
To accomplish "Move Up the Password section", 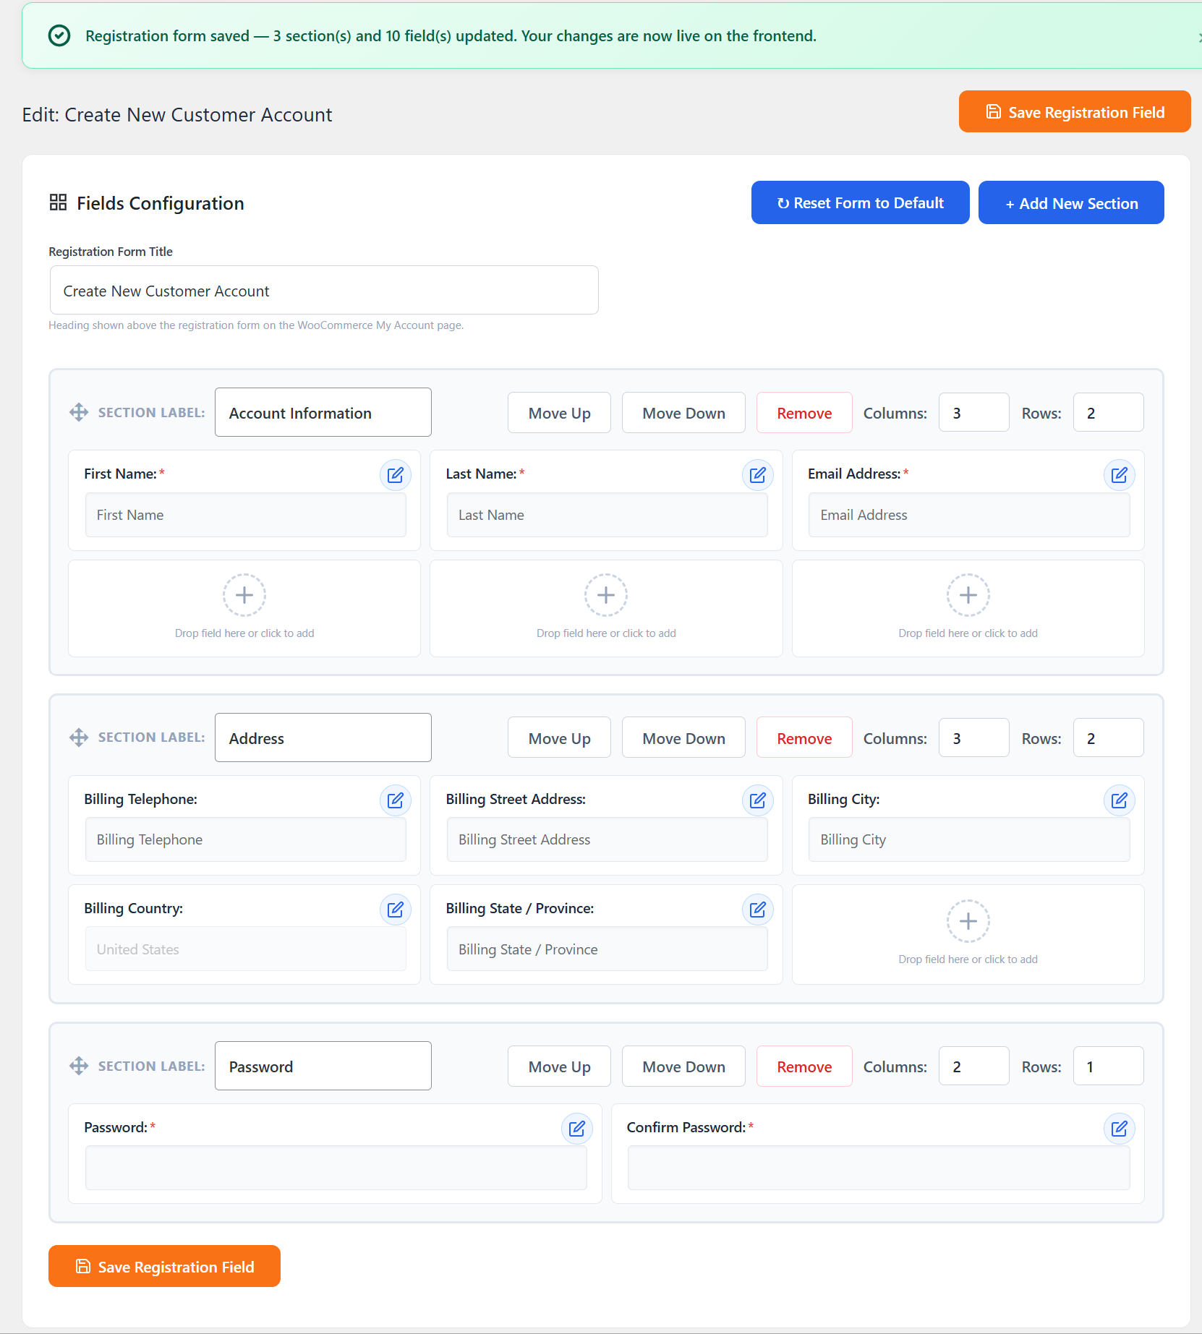I will click(x=559, y=1066).
